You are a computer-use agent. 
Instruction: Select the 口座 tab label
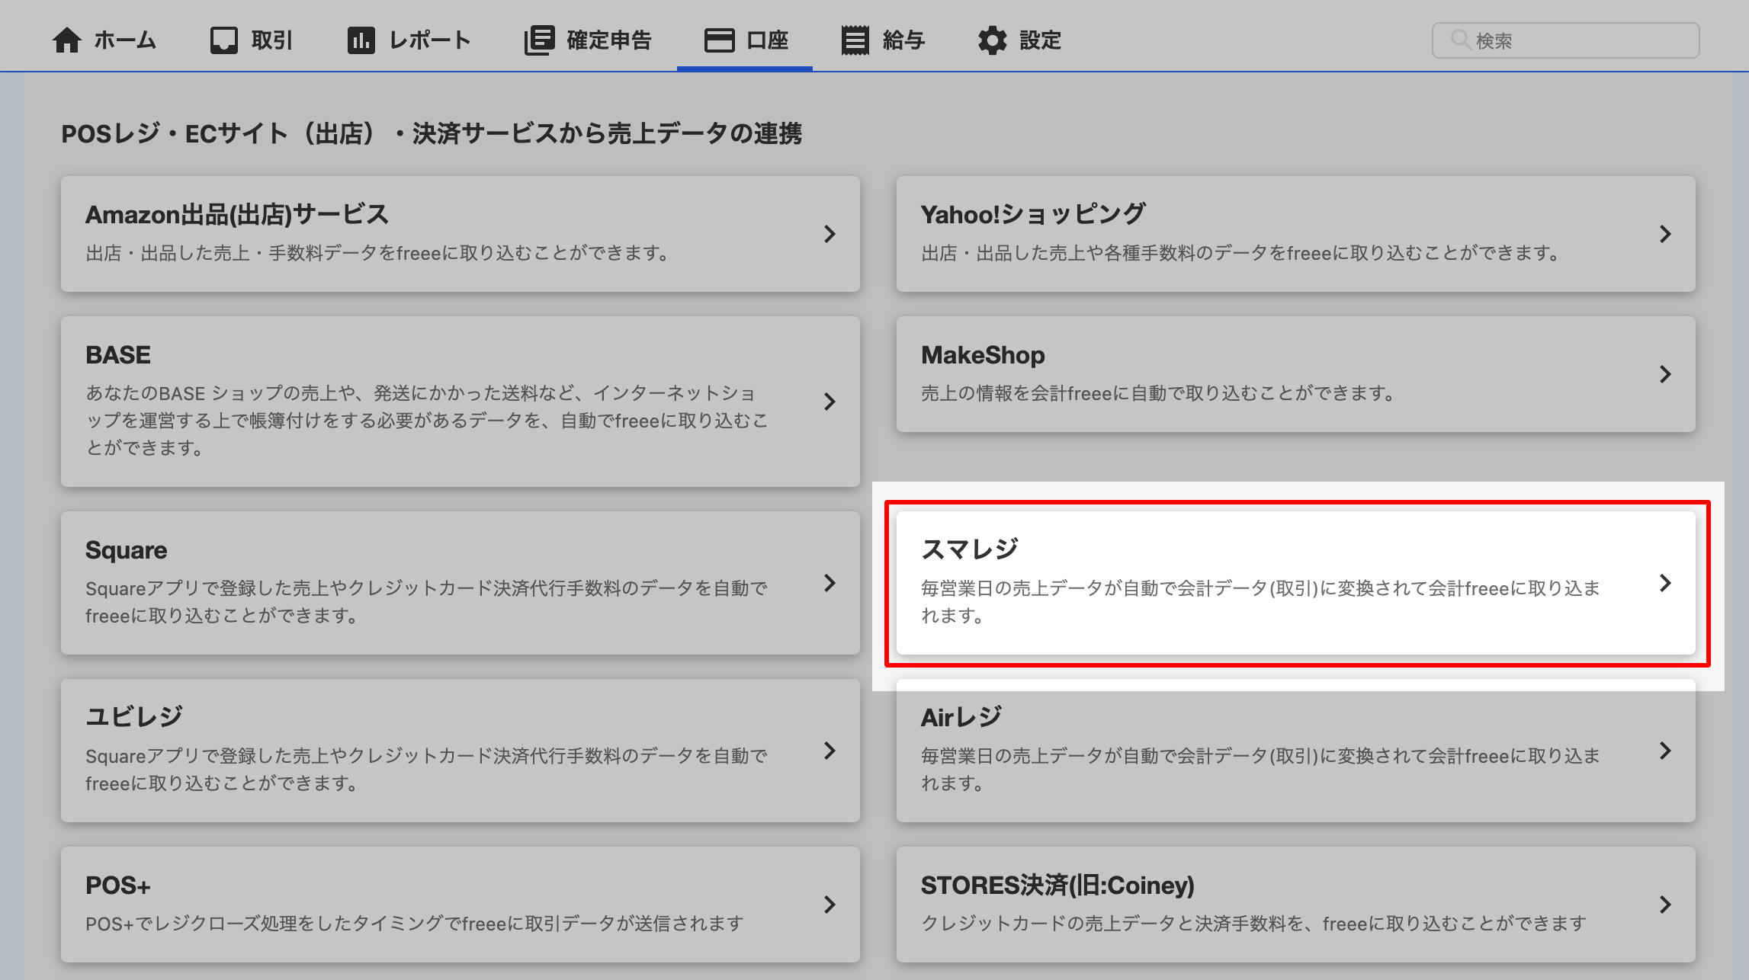click(x=768, y=40)
